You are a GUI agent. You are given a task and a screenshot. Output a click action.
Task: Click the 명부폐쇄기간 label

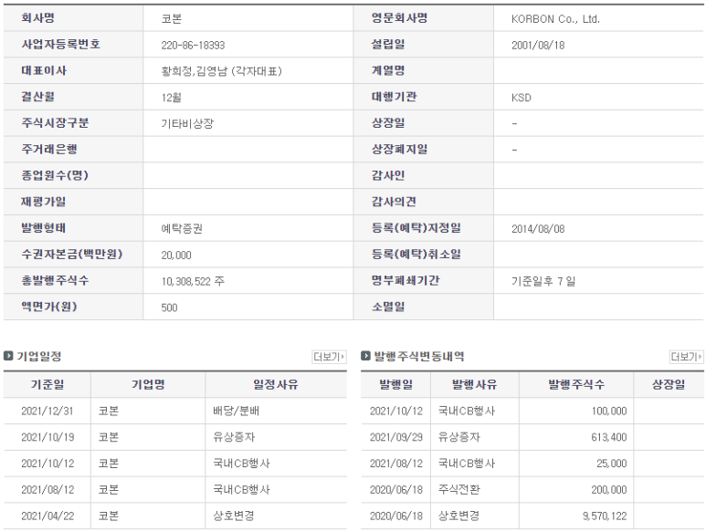tap(406, 280)
